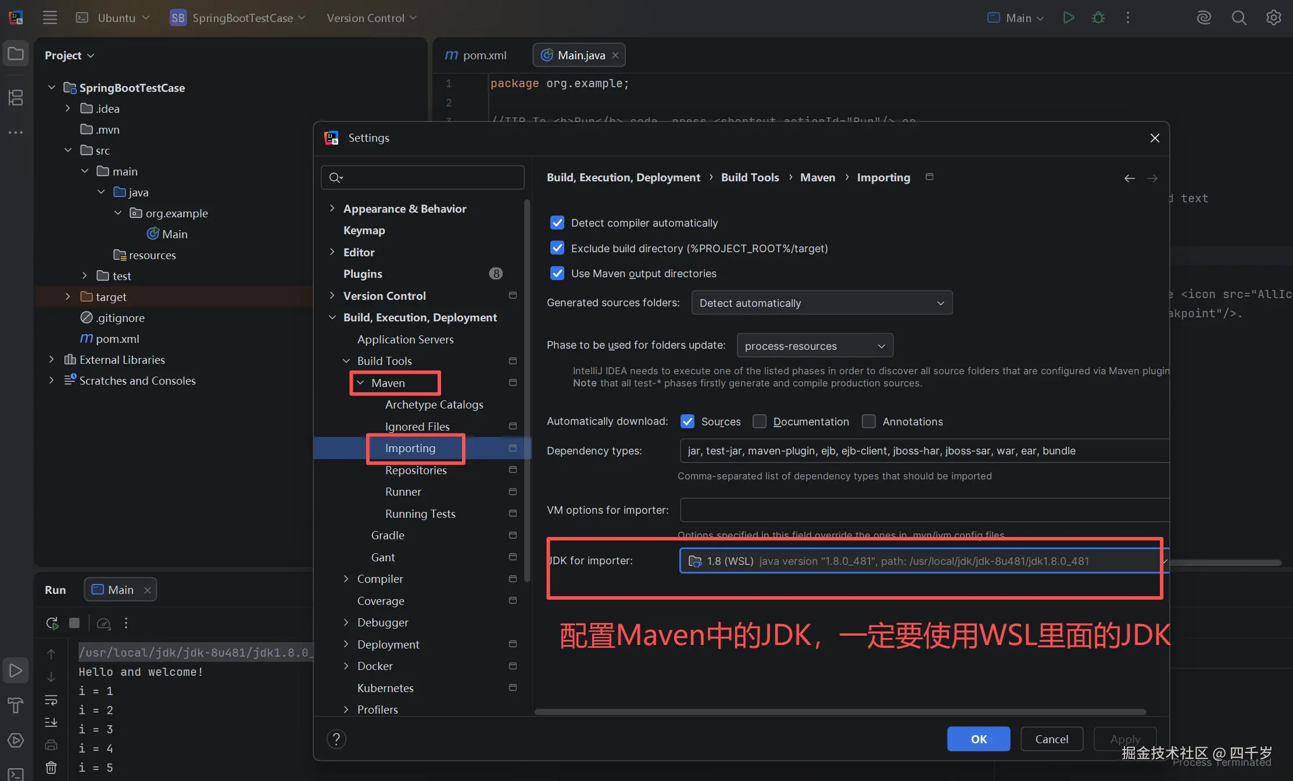Click the VM options for importer field
Screen dimensions: 1293x781
click(x=923, y=510)
